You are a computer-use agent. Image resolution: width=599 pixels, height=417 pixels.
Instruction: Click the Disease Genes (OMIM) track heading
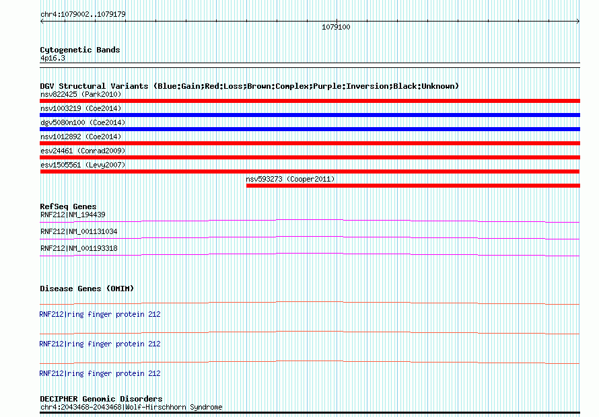pyautogui.click(x=87, y=289)
